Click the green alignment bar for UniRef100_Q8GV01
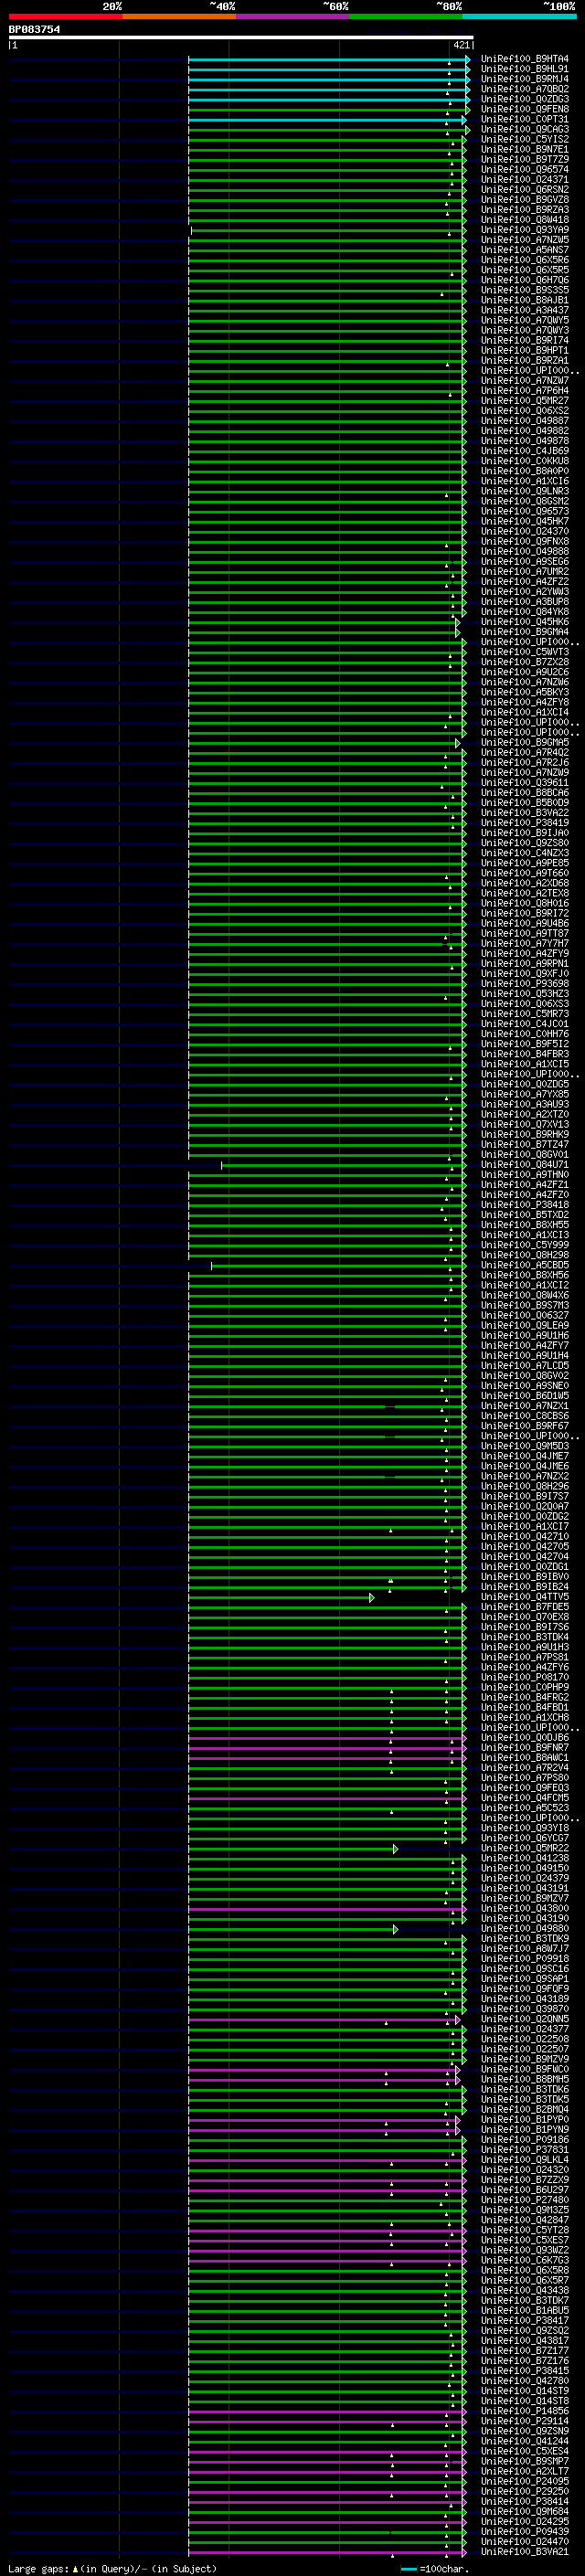Image resolution: width=585 pixels, height=2576 pixels. (326, 1155)
